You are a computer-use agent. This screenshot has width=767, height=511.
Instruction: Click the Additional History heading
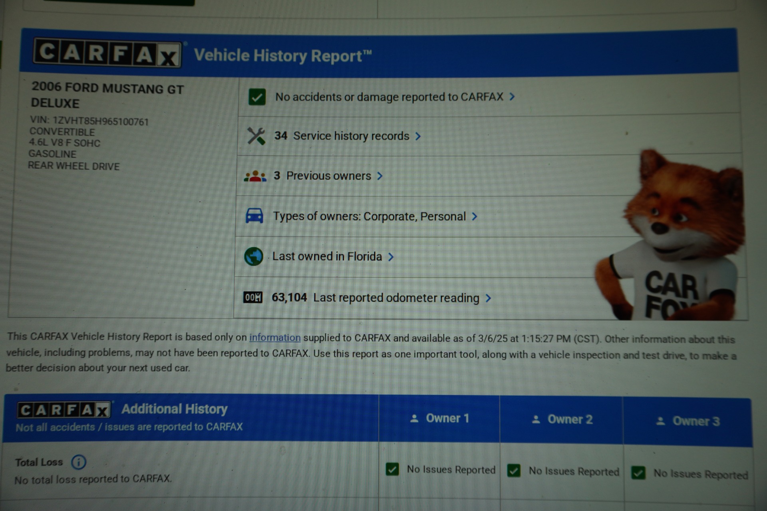tap(175, 409)
